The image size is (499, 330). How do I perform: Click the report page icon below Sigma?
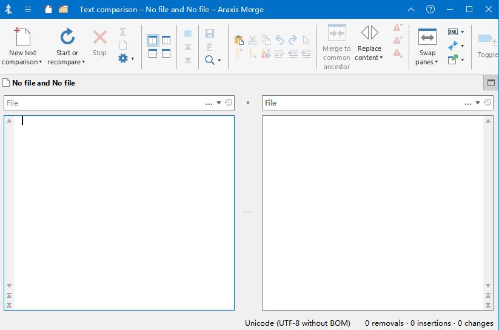[123, 45]
